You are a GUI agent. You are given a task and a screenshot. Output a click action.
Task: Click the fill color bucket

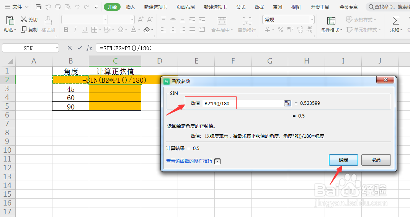121,29
